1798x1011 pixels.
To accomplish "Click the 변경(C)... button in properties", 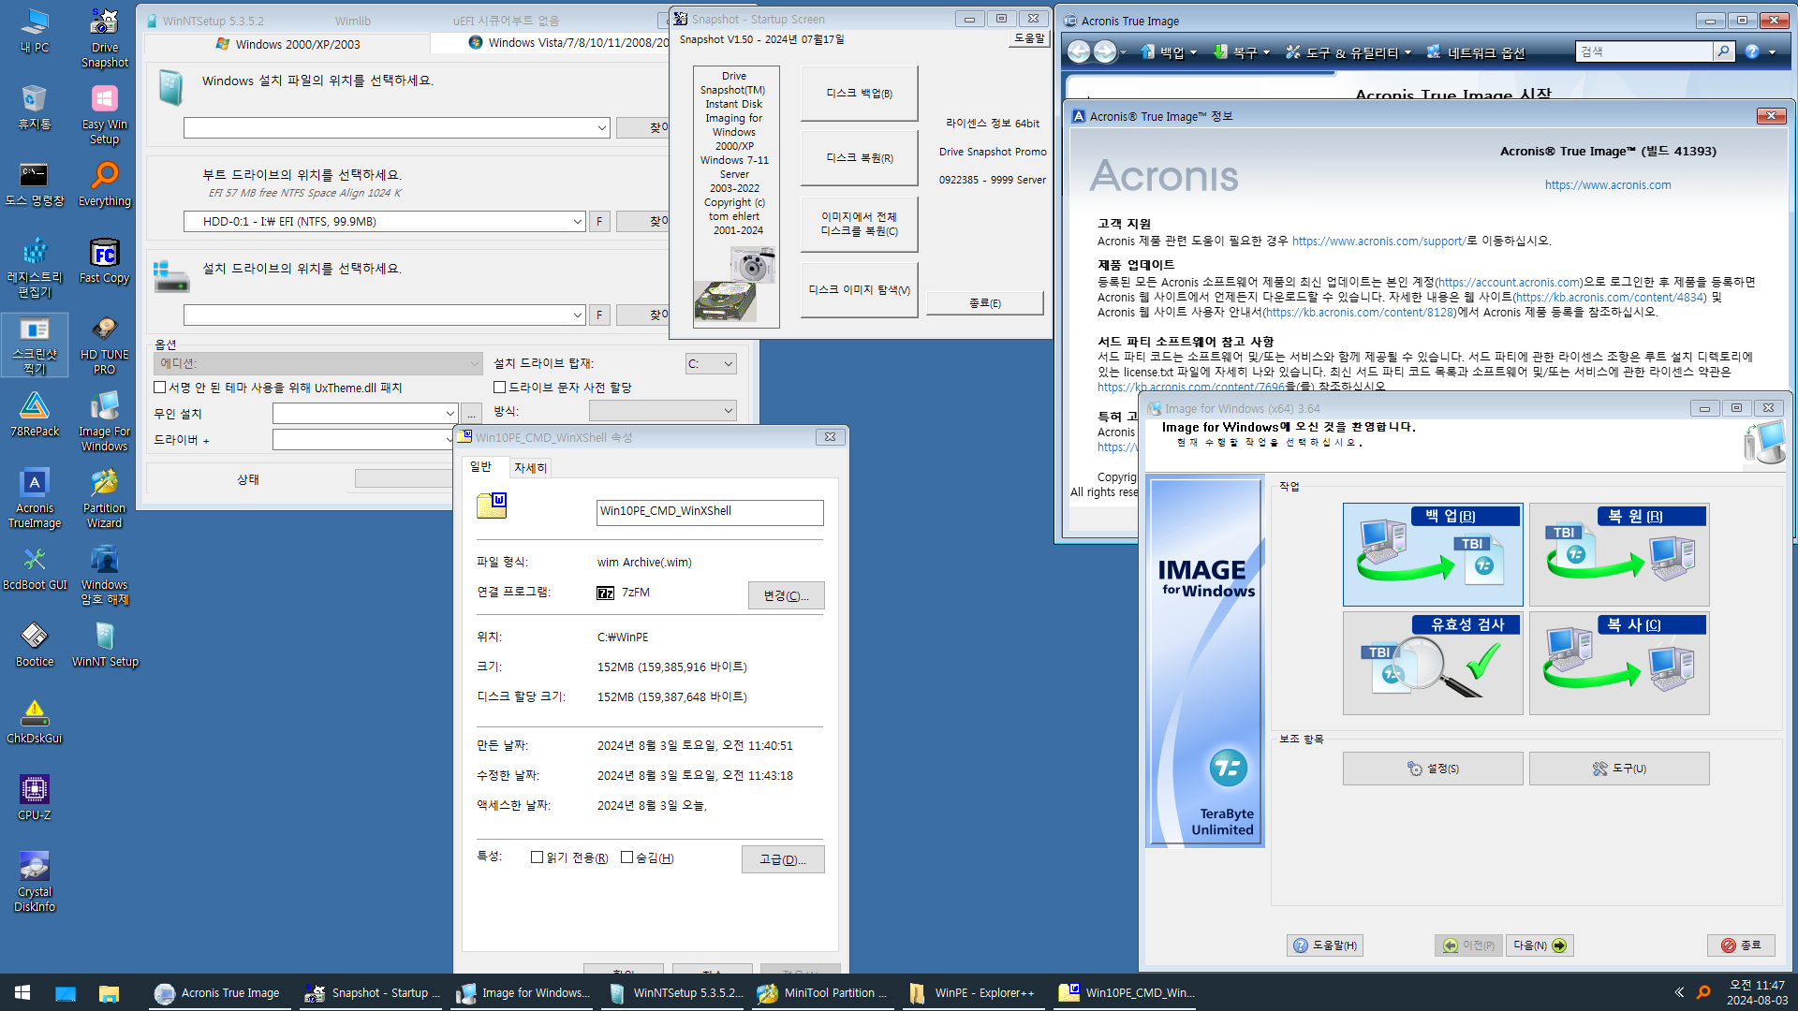I will (x=786, y=595).
